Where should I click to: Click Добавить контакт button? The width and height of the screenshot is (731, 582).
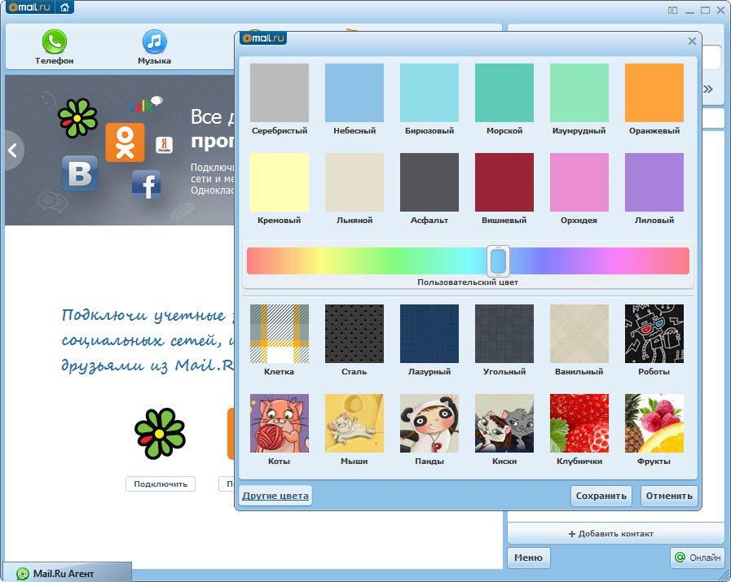(x=615, y=534)
